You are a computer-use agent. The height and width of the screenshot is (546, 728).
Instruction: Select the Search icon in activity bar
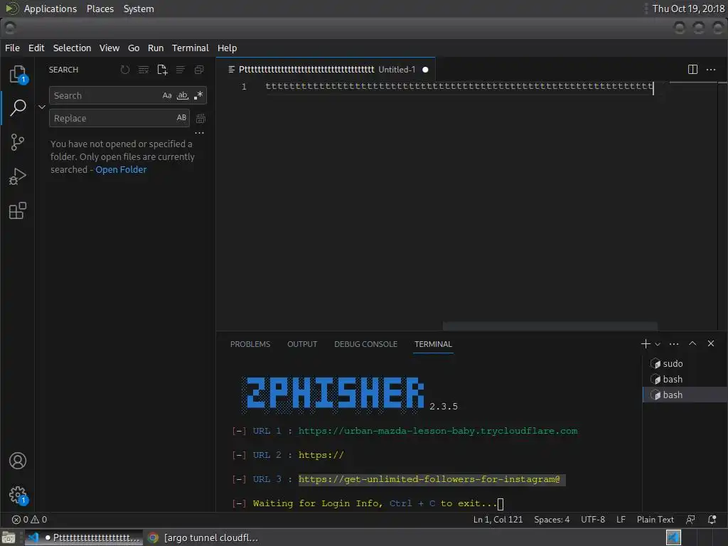(18, 108)
